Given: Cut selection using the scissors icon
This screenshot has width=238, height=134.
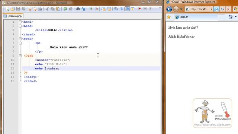Looking at the screenshot, I should tap(47, 9).
